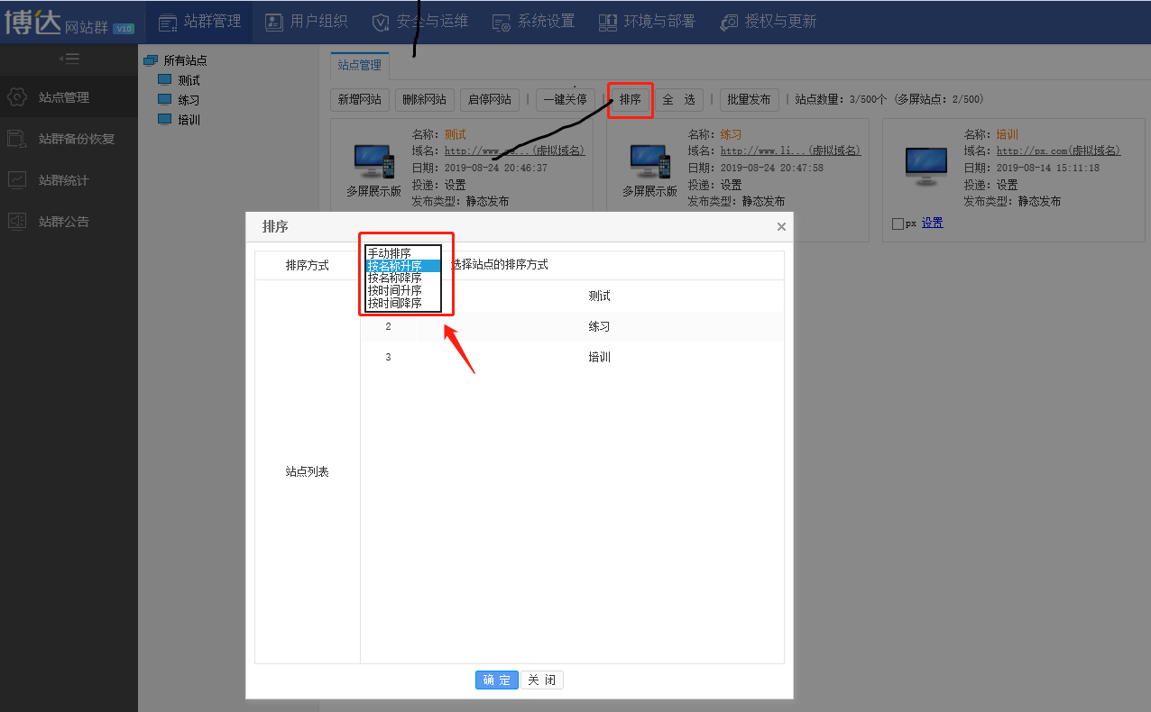Select the 练习 row in site list

[x=599, y=326]
